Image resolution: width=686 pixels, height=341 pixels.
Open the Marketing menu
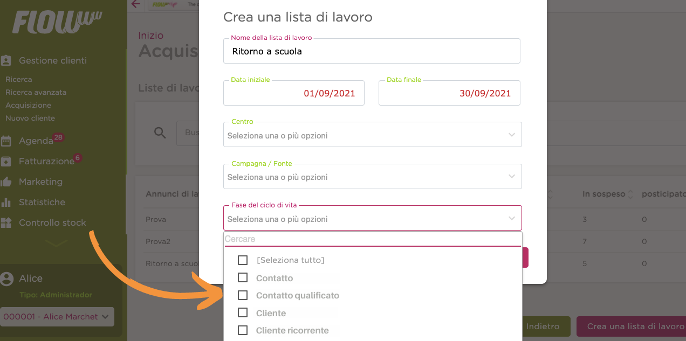click(40, 182)
